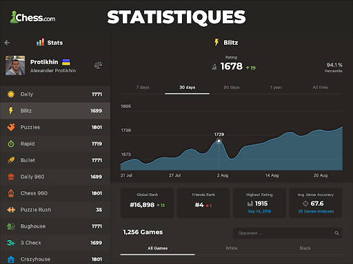Screen dimensions: 353x264
Task: Open Protikhin's profile avatar thumbnail
Action: click(x=15, y=65)
